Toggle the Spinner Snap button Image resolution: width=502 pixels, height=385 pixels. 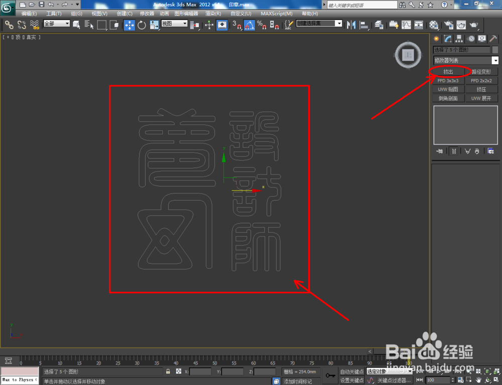click(x=274, y=25)
